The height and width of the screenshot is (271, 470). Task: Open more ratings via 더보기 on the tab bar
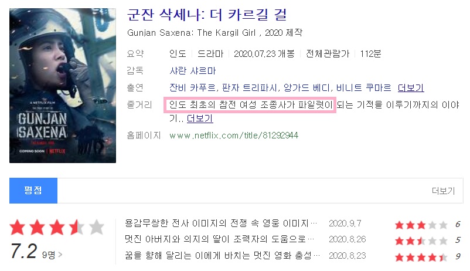coord(443,191)
